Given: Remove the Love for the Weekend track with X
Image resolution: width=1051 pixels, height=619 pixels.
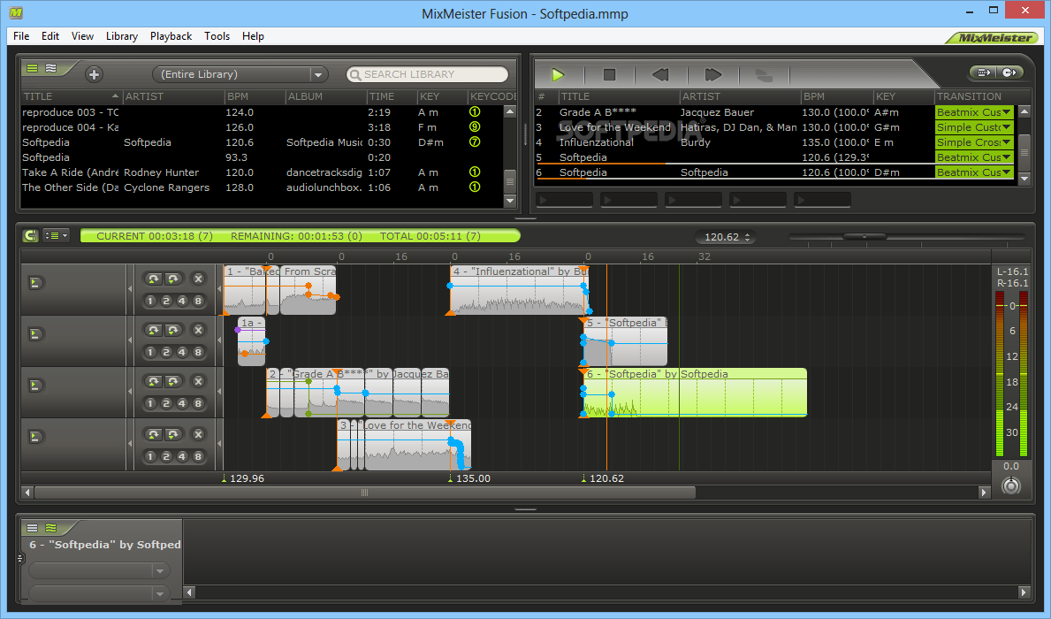Looking at the screenshot, I should [198, 434].
